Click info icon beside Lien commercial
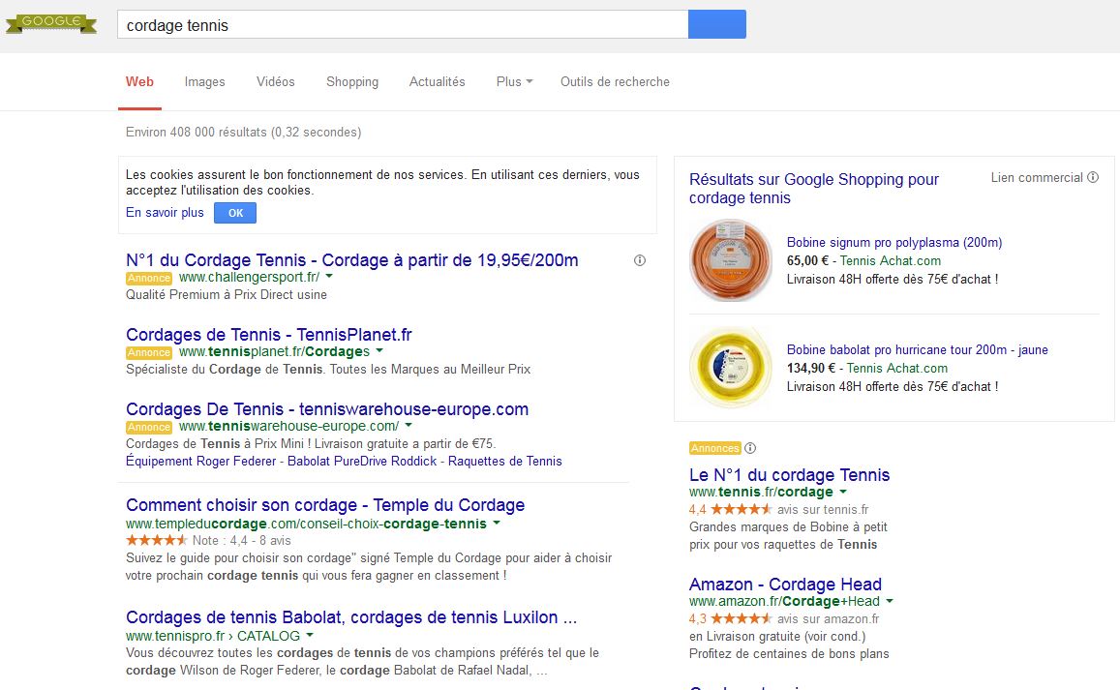This screenshot has width=1120, height=690. [x=1093, y=177]
